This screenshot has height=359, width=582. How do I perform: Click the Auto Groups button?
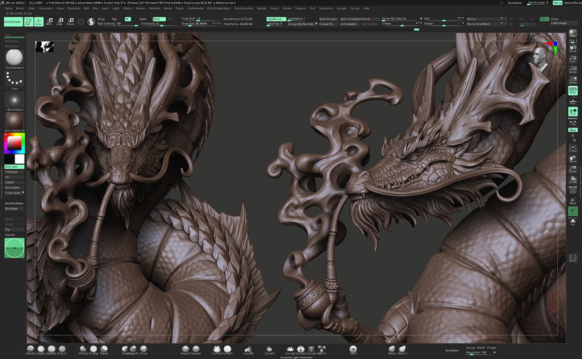[327, 19]
